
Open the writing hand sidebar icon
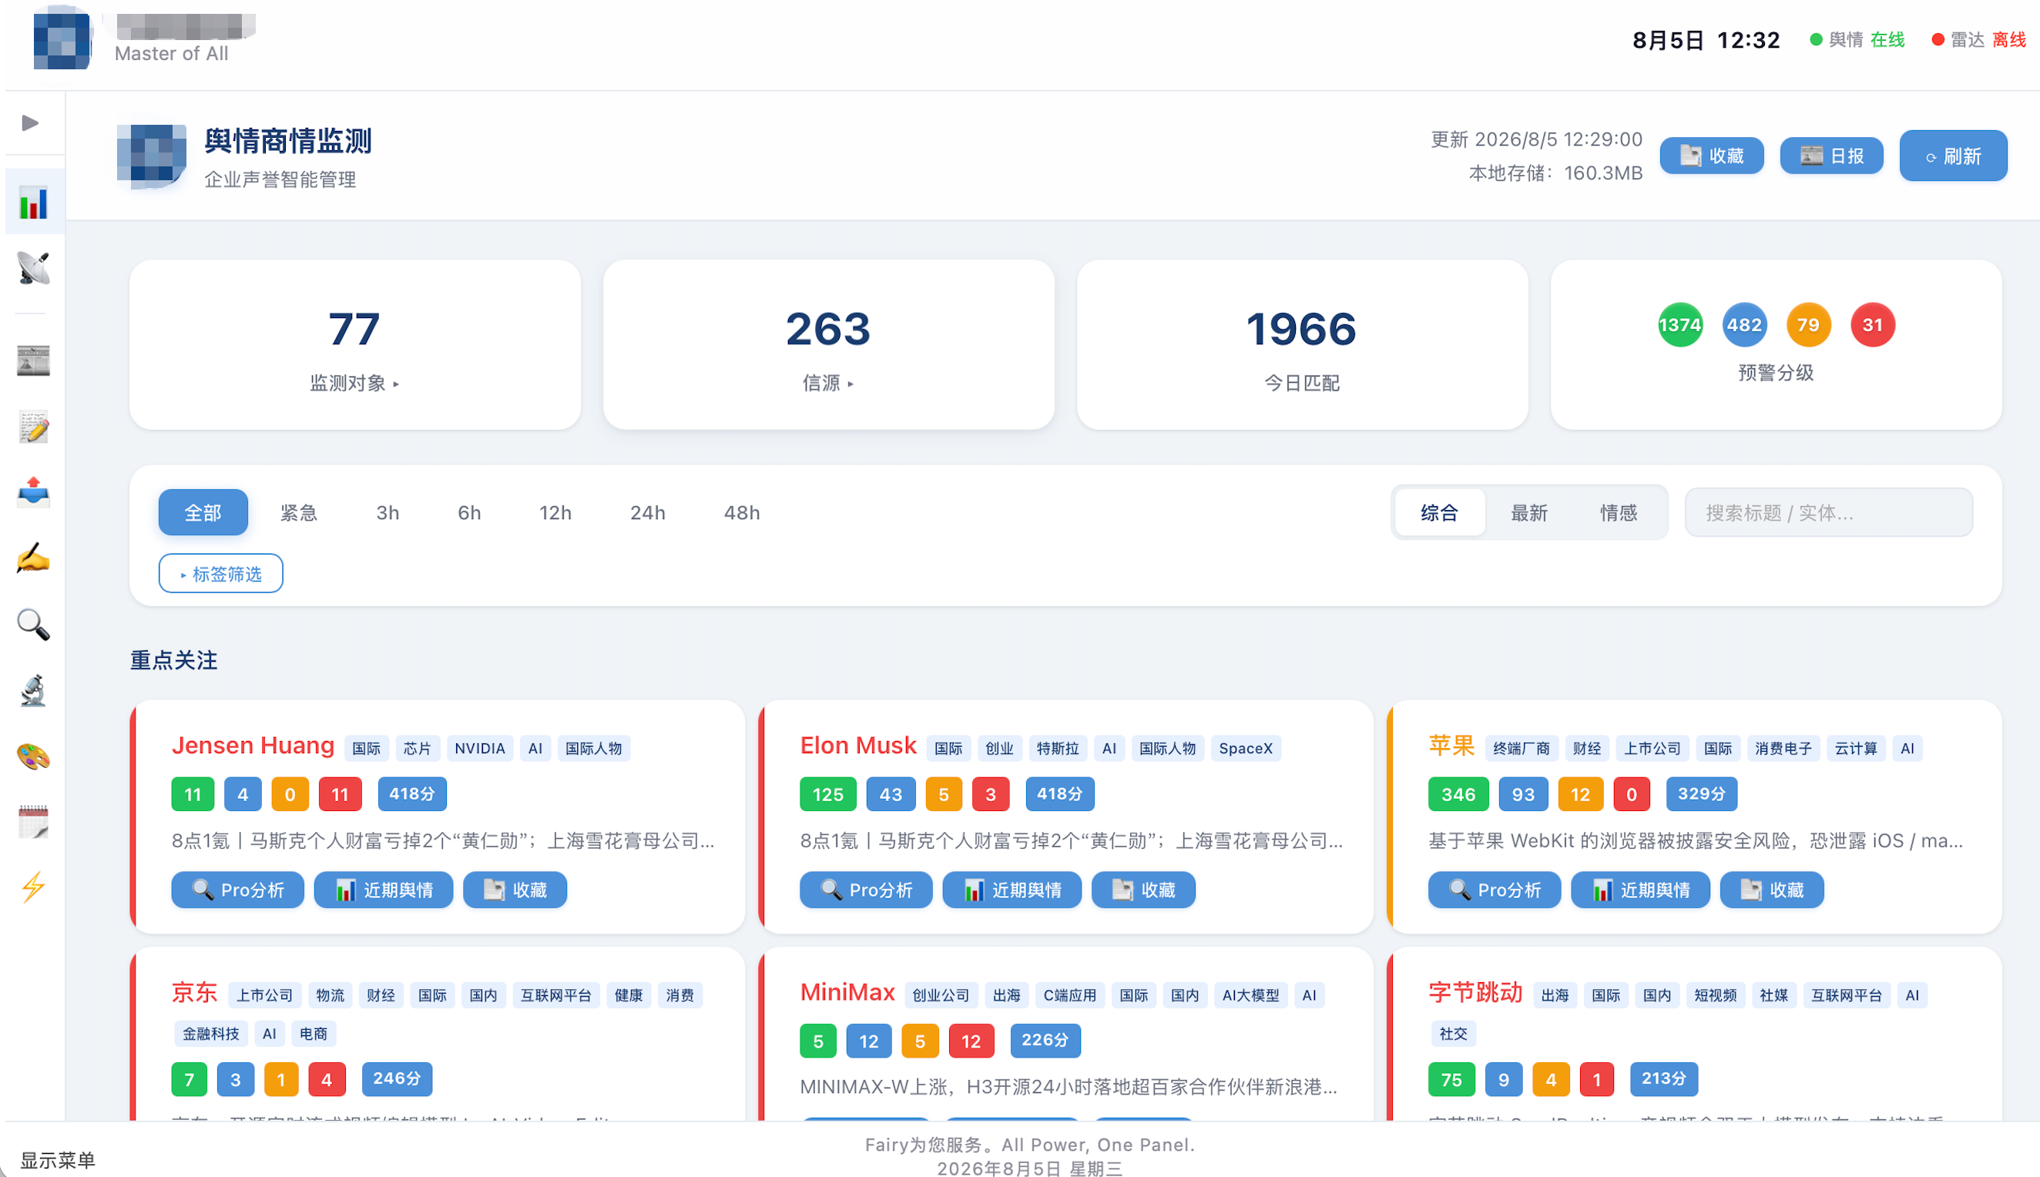(x=33, y=558)
